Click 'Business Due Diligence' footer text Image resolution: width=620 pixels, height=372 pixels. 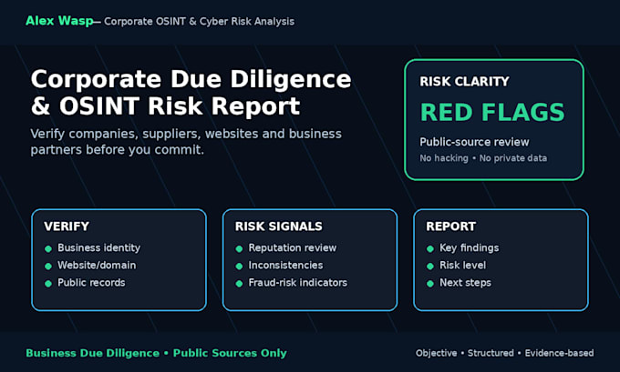(92, 353)
